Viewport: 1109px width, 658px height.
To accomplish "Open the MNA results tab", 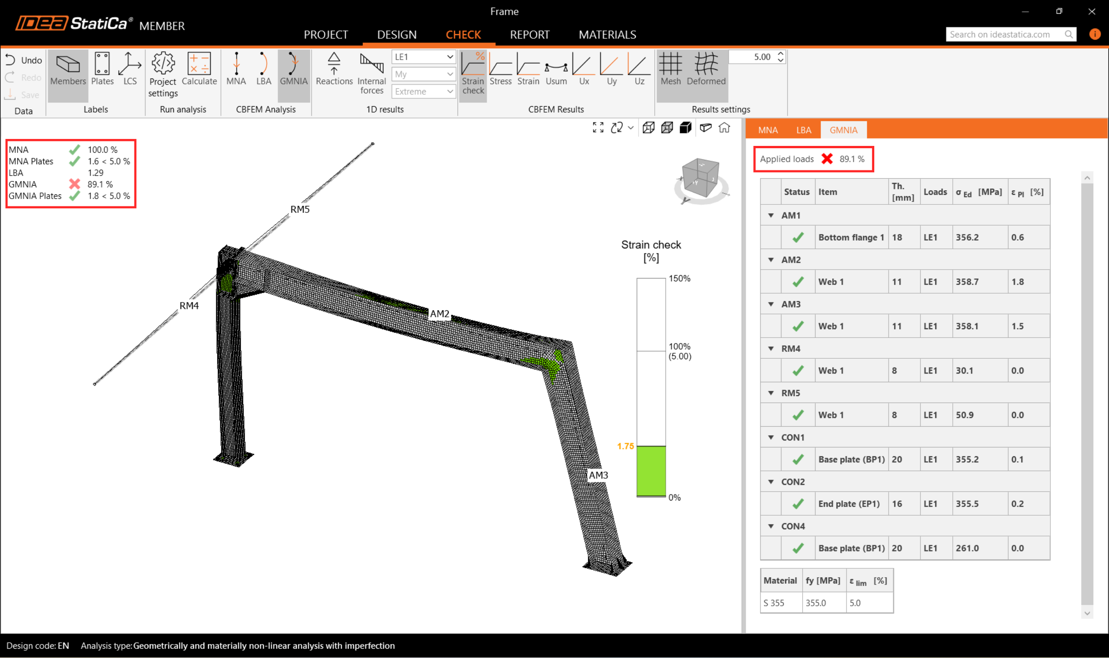I will pos(768,130).
